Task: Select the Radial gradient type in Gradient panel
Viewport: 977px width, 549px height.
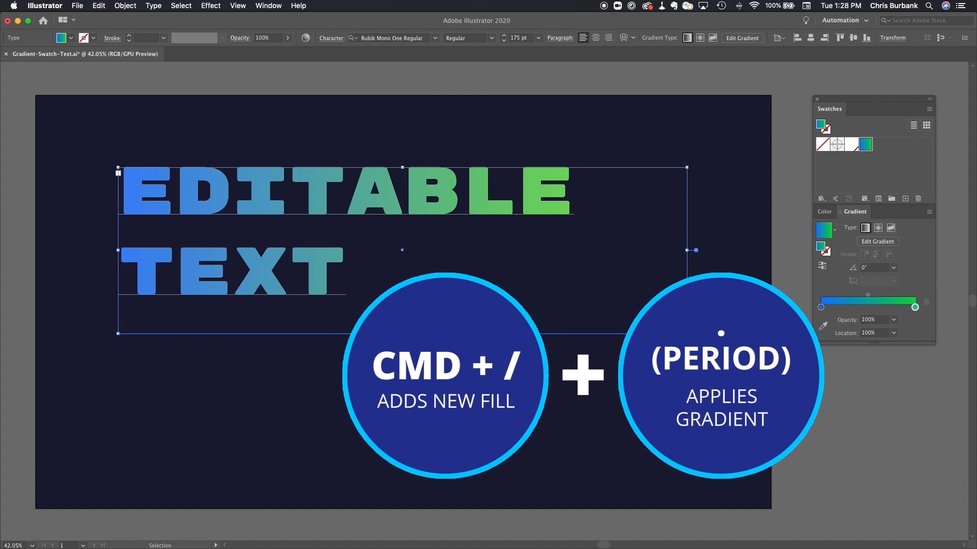Action: 878,228
